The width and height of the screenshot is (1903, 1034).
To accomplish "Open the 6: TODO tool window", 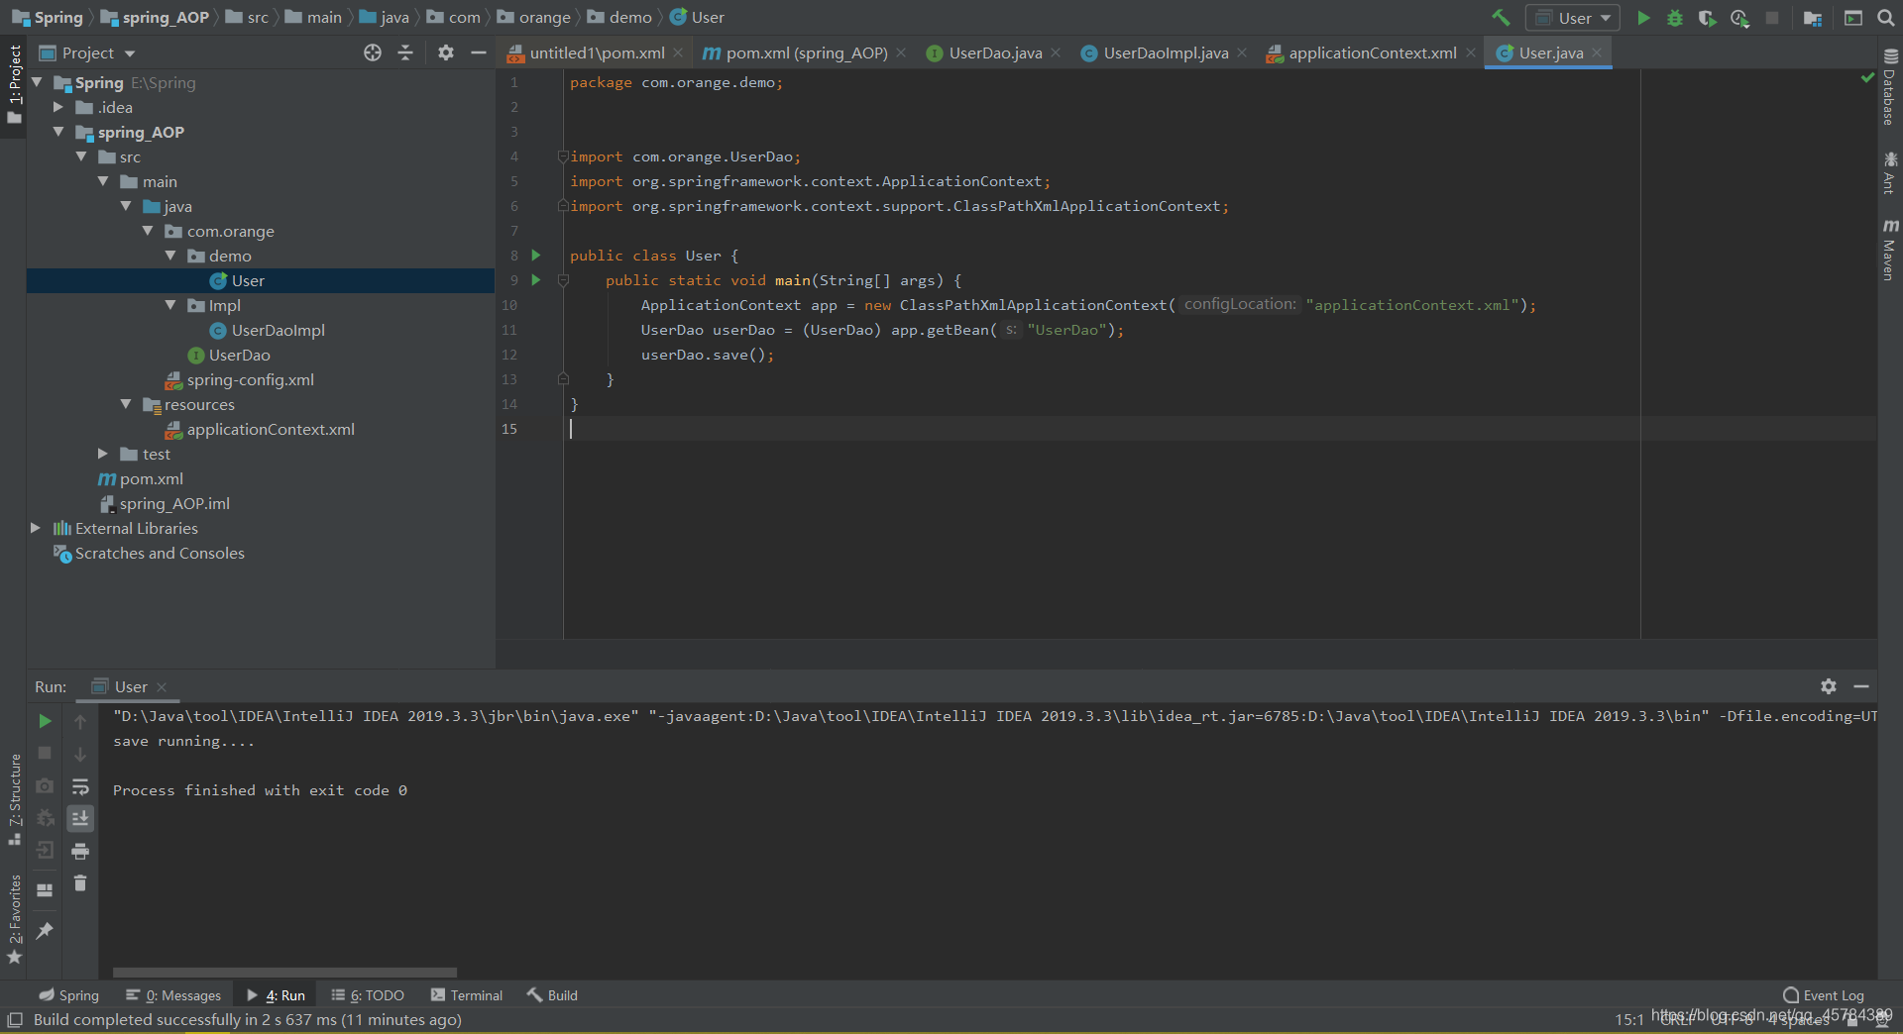I will coord(368,995).
